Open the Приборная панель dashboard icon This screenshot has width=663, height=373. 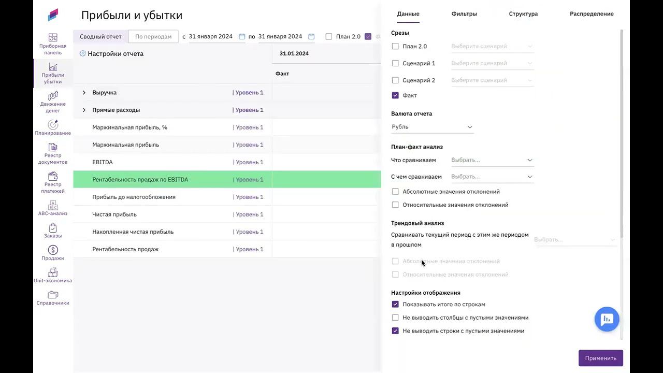tap(53, 38)
